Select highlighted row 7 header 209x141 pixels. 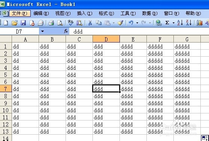[x=6, y=88]
